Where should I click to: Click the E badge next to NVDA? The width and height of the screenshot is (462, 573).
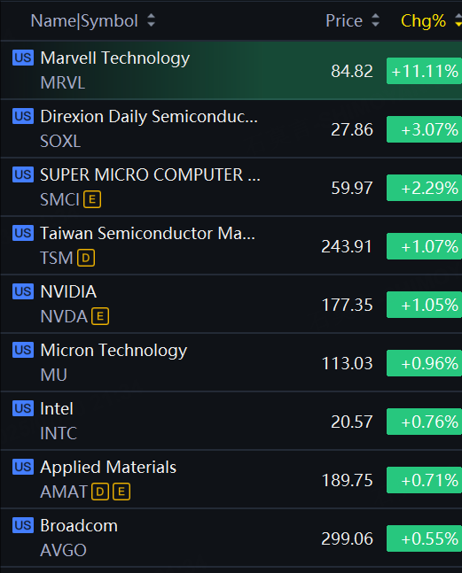click(100, 316)
